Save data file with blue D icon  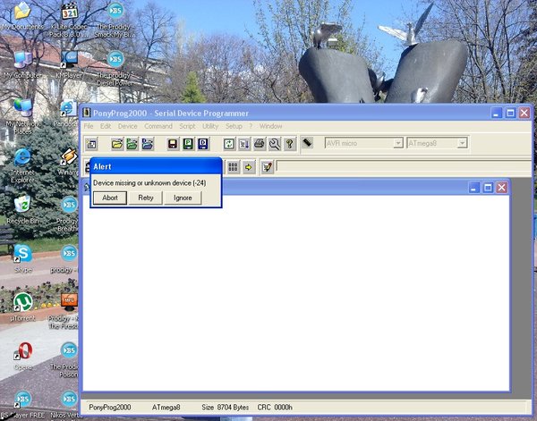click(203, 144)
